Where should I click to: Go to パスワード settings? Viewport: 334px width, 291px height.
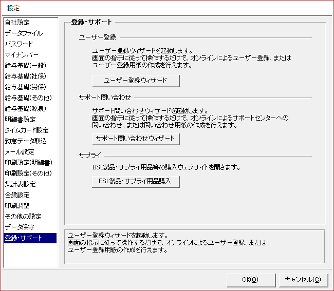[x=19, y=44]
